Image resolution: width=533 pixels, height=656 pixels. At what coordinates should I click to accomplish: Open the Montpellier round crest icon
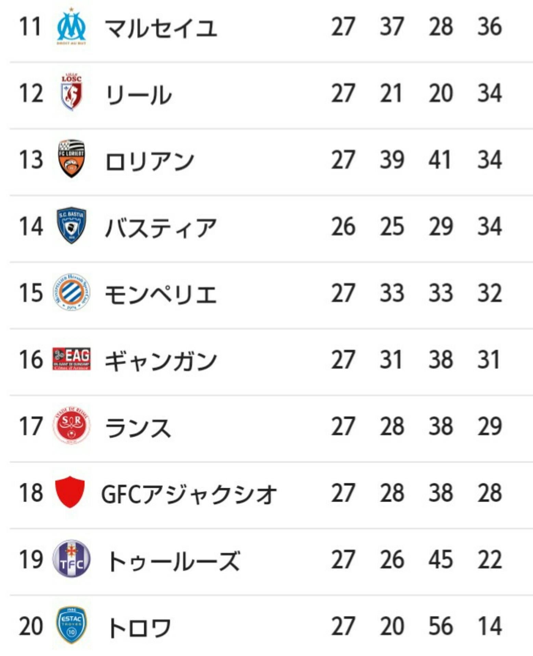[71, 292]
